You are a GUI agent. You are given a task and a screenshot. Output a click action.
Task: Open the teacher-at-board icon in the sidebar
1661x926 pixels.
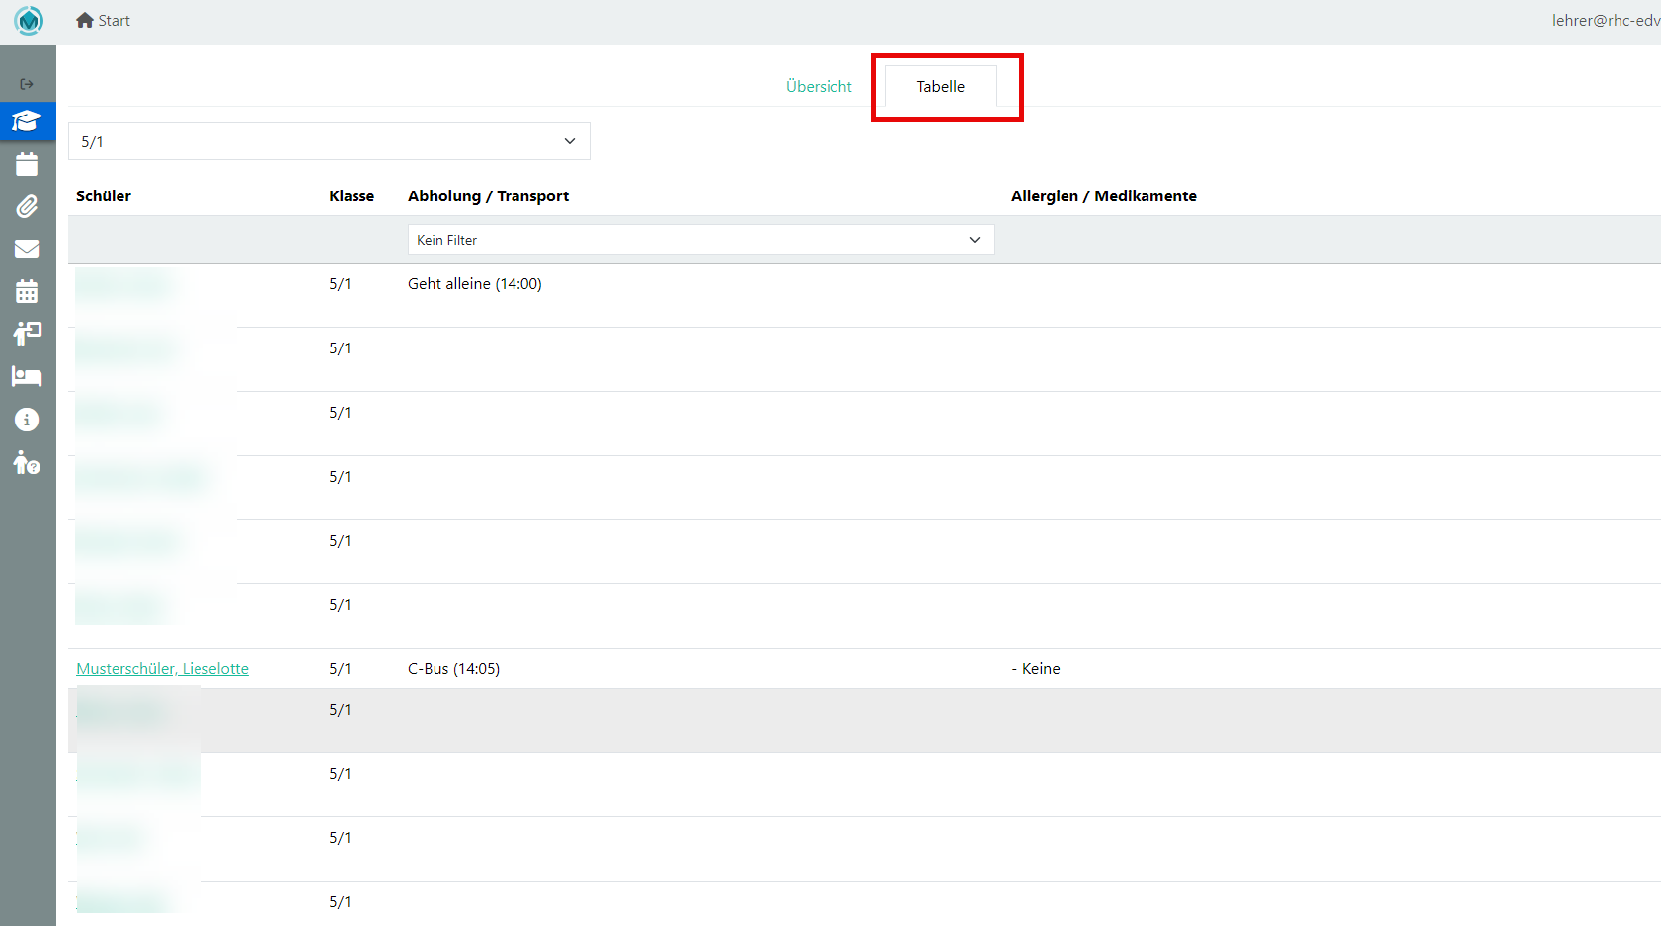(27, 334)
